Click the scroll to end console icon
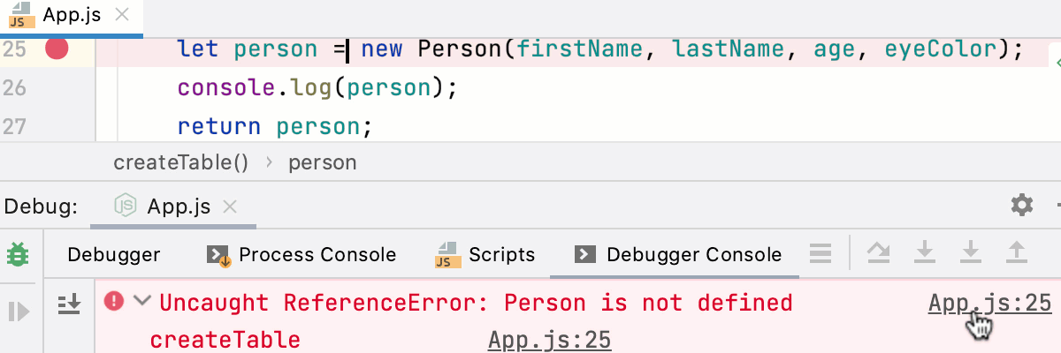This screenshot has height=353, width=1061. [x=68, y=304]
